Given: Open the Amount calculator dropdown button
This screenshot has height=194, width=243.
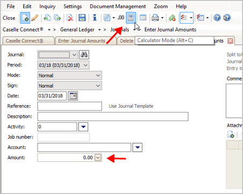Looking at the screenshot, I should (98, 158).
